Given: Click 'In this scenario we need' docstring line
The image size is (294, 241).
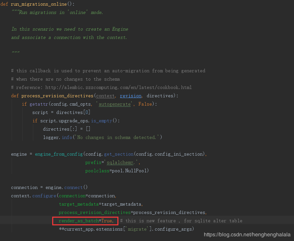Looking at the screenshot, I should (x=70, y=29).
